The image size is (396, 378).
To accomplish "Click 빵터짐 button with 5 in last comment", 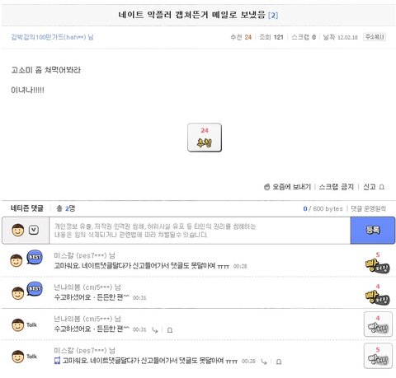I will pos(378,356).
